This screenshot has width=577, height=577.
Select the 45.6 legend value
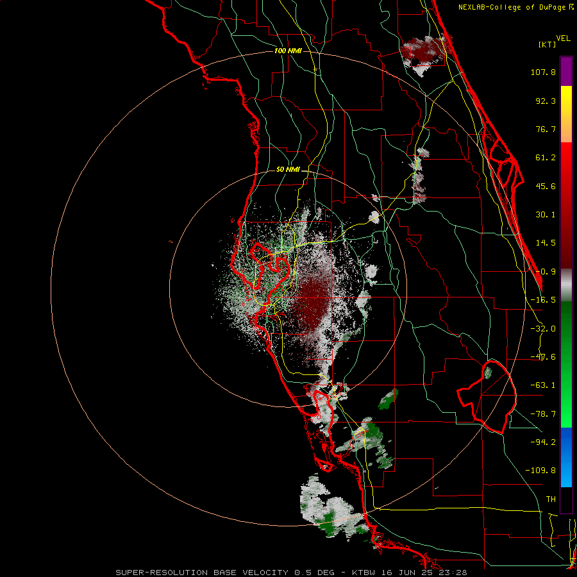pos(546,186)
